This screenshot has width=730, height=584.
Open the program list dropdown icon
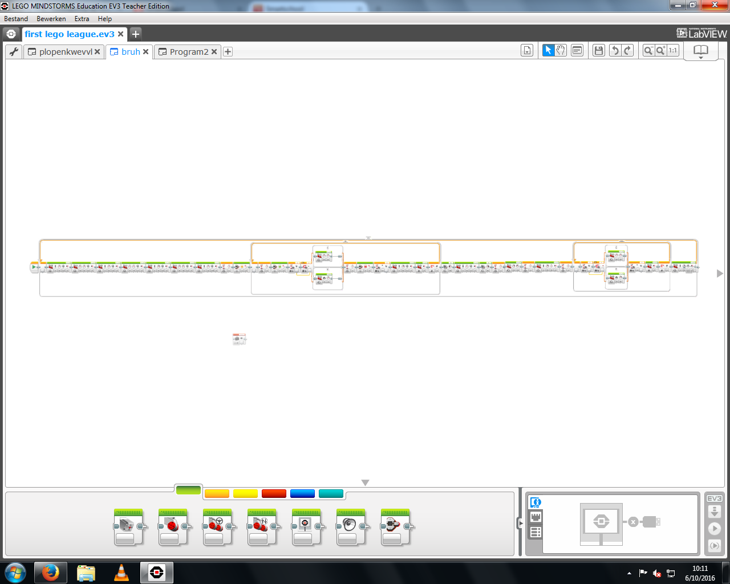point(527,51)
